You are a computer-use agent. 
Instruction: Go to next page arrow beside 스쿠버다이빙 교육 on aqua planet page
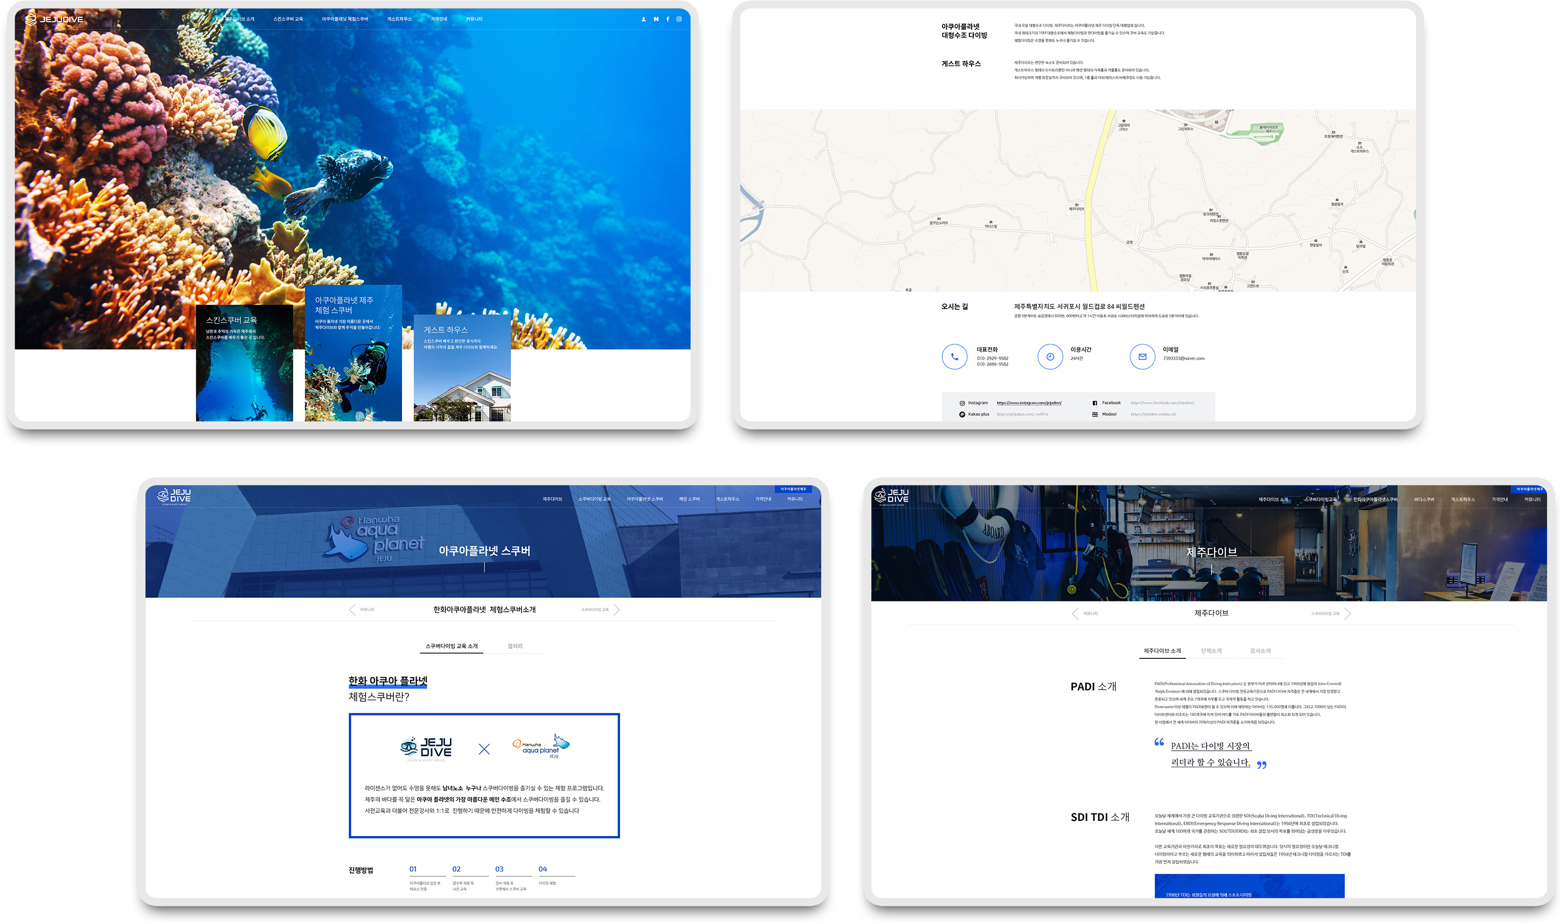616,610
